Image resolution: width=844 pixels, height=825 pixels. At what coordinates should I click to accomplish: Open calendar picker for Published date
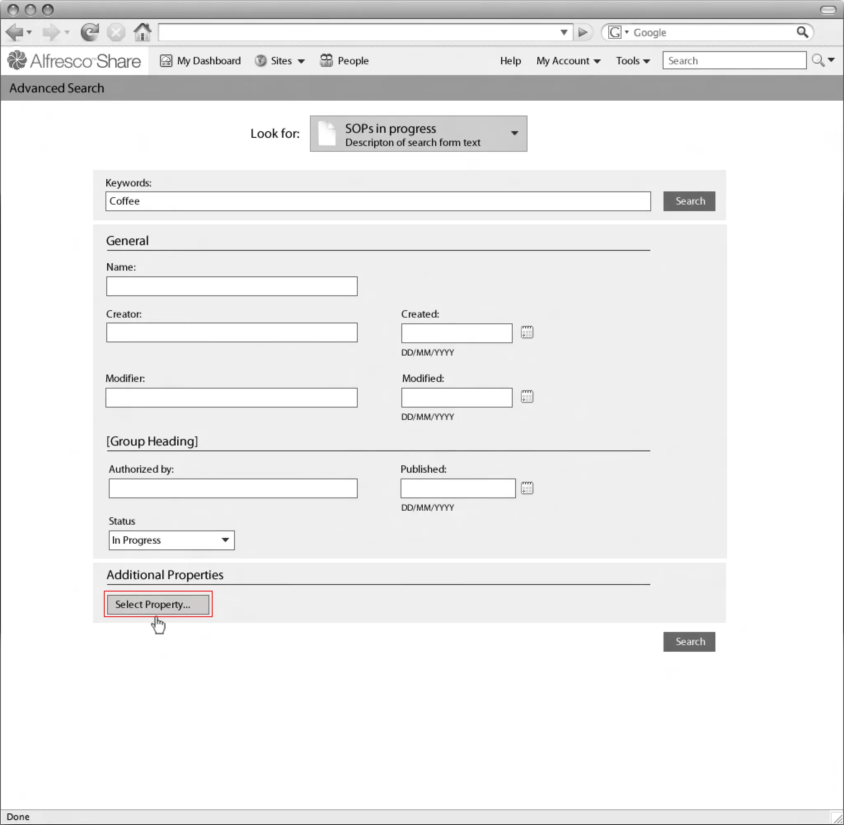527,488
